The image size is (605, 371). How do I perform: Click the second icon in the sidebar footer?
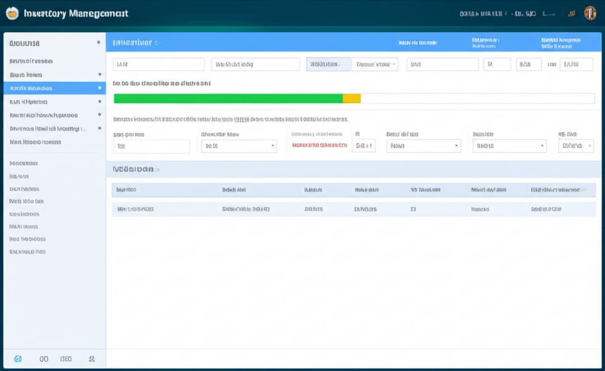click(x=44, y=359)
